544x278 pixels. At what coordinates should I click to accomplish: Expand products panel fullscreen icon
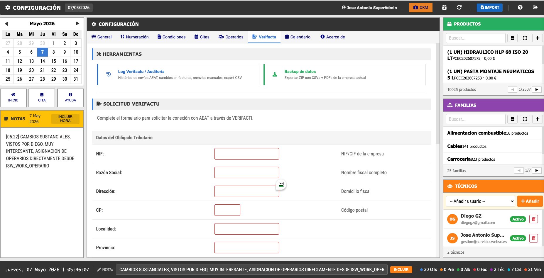525,38
